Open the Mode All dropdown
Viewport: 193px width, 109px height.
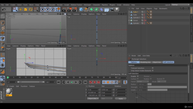[162, 81]
